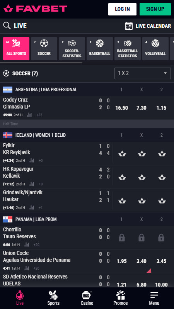Click the SIGN UP button
This screenshot has width=174, height=309.
click(x=155, y=9)
